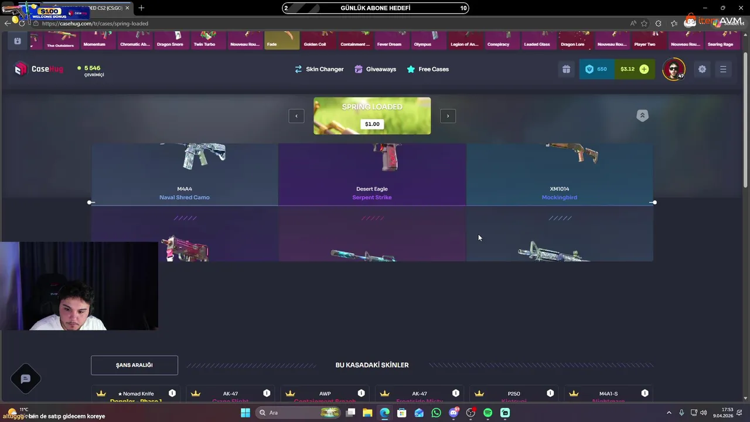Viewport: 750px width, 422px height.
Task: Close the CS2 case browser tab
Action: 127,8
